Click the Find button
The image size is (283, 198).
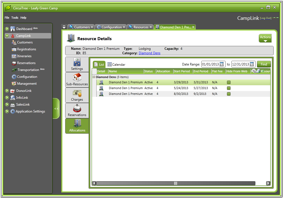(264, 64)
